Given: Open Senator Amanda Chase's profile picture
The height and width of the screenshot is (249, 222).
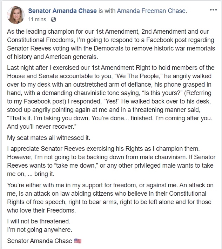Looking at the screenshot, I should tap(16, 15).
